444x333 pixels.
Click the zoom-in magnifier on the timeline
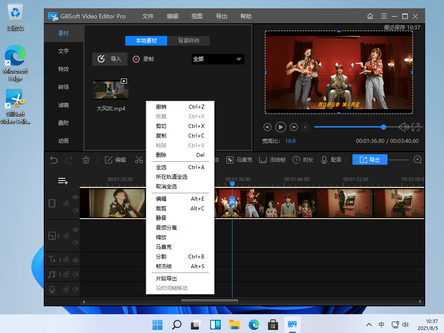tap(418, 159)
